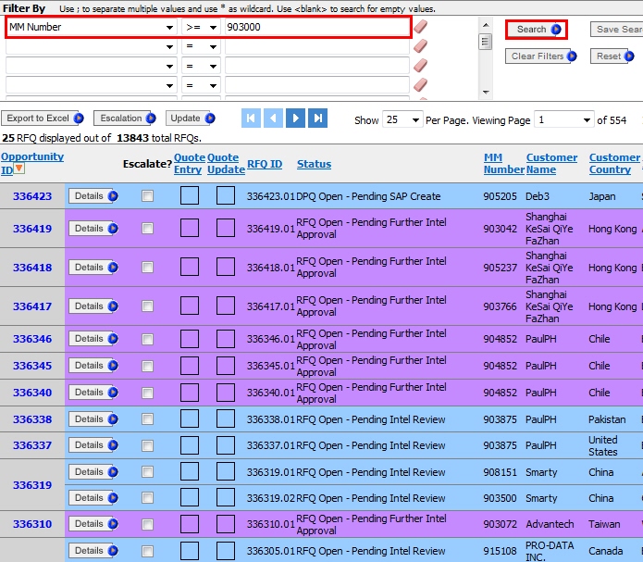Open Quote Entry box for RFQ 336423.01
This screenshot has width=643, height=562.
(190, 195)
